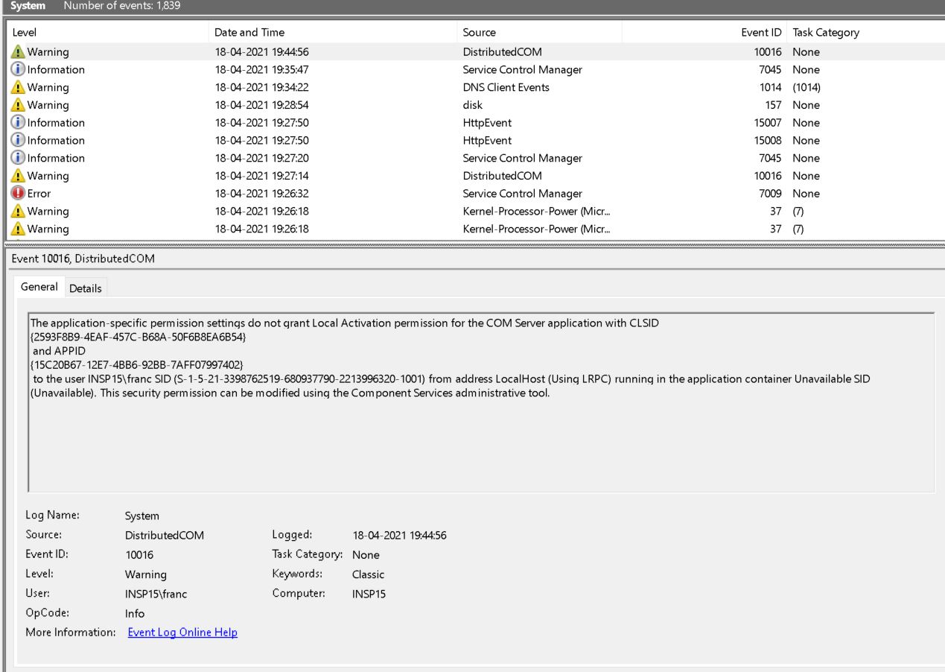
Task: Click inside the event description text box
Action: tap(481, 402)
